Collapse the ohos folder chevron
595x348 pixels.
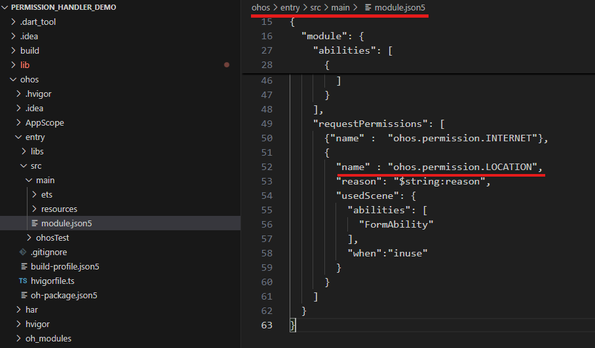(13, 80)
